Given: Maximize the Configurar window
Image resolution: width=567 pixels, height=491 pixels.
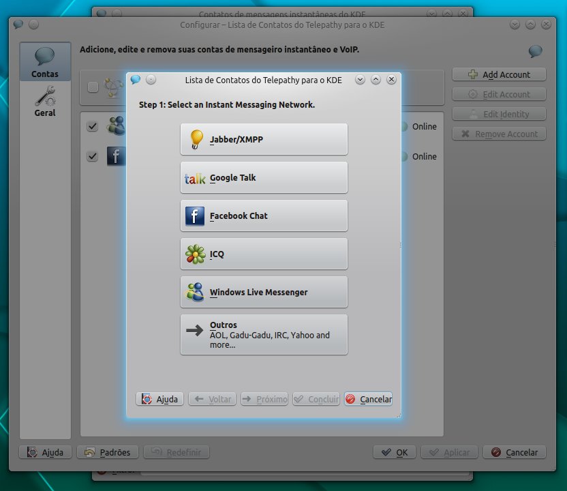Looking at the screenshot, I should click(530, 25).
